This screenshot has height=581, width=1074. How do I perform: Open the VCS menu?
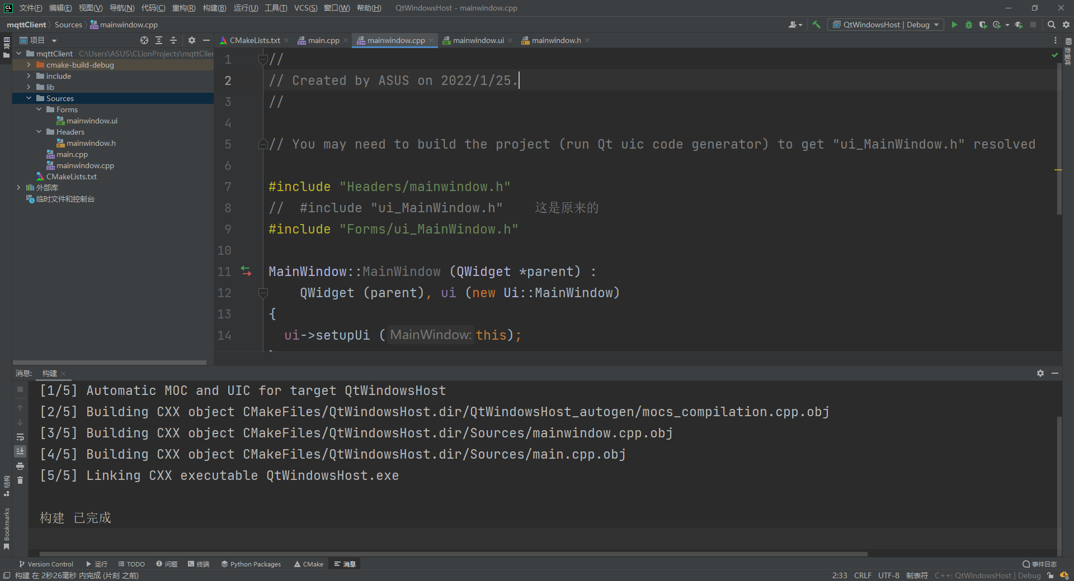(305, 8)
